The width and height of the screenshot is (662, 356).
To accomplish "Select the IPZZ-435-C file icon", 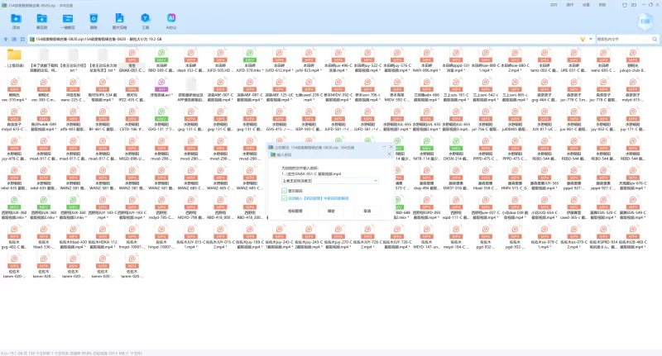I will pos(132,84).
